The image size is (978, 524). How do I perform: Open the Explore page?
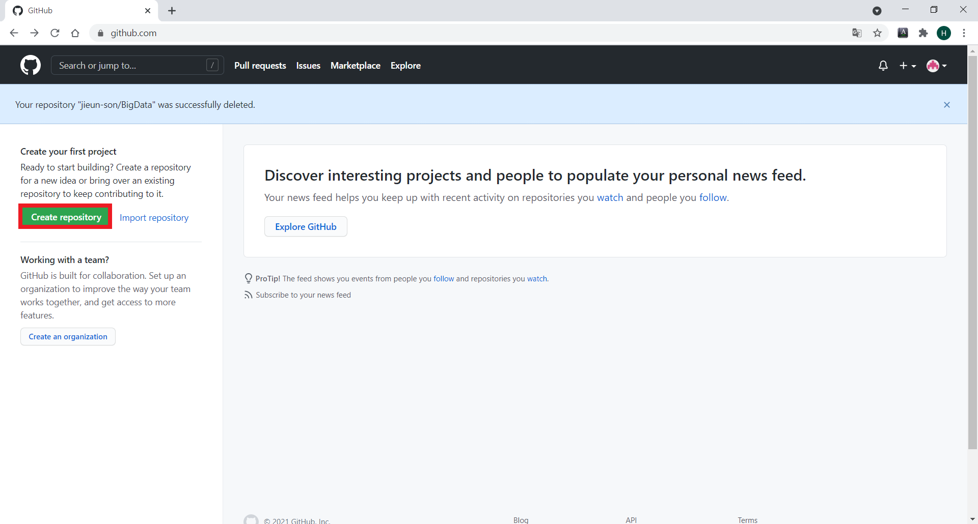click(x=405, y=66)
